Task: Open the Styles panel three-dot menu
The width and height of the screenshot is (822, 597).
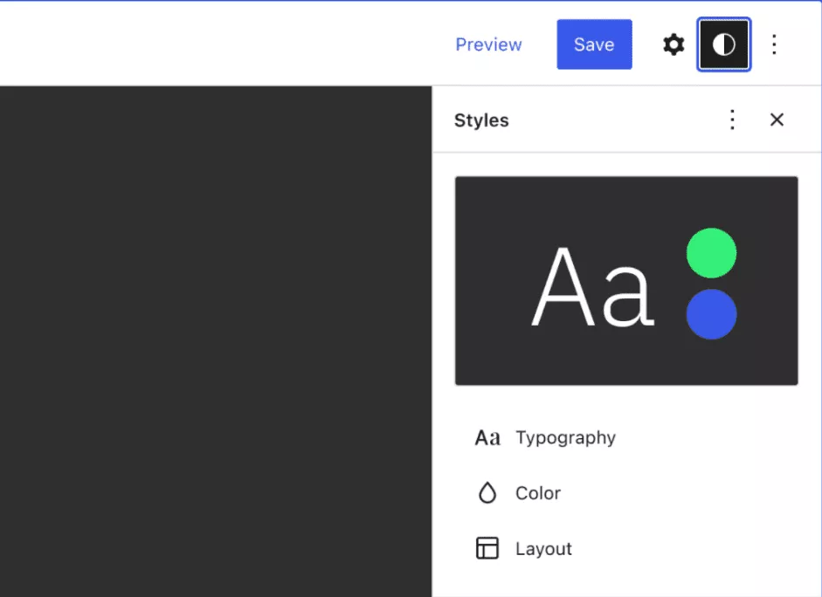Action: tap(732, 120)
